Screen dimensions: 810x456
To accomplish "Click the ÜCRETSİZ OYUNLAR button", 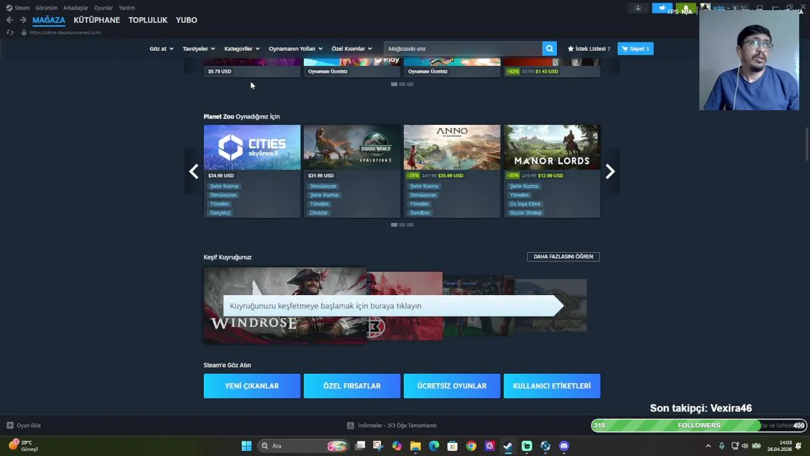I will pyautogui.click(x=452, y=386).
